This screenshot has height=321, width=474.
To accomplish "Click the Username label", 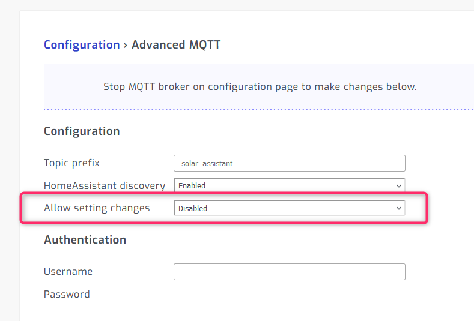I will (x=68, y=271).
